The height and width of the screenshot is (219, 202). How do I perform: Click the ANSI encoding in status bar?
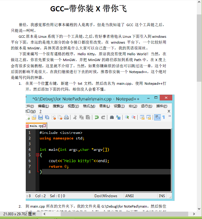pyautogui.click(x=130, y=196)
